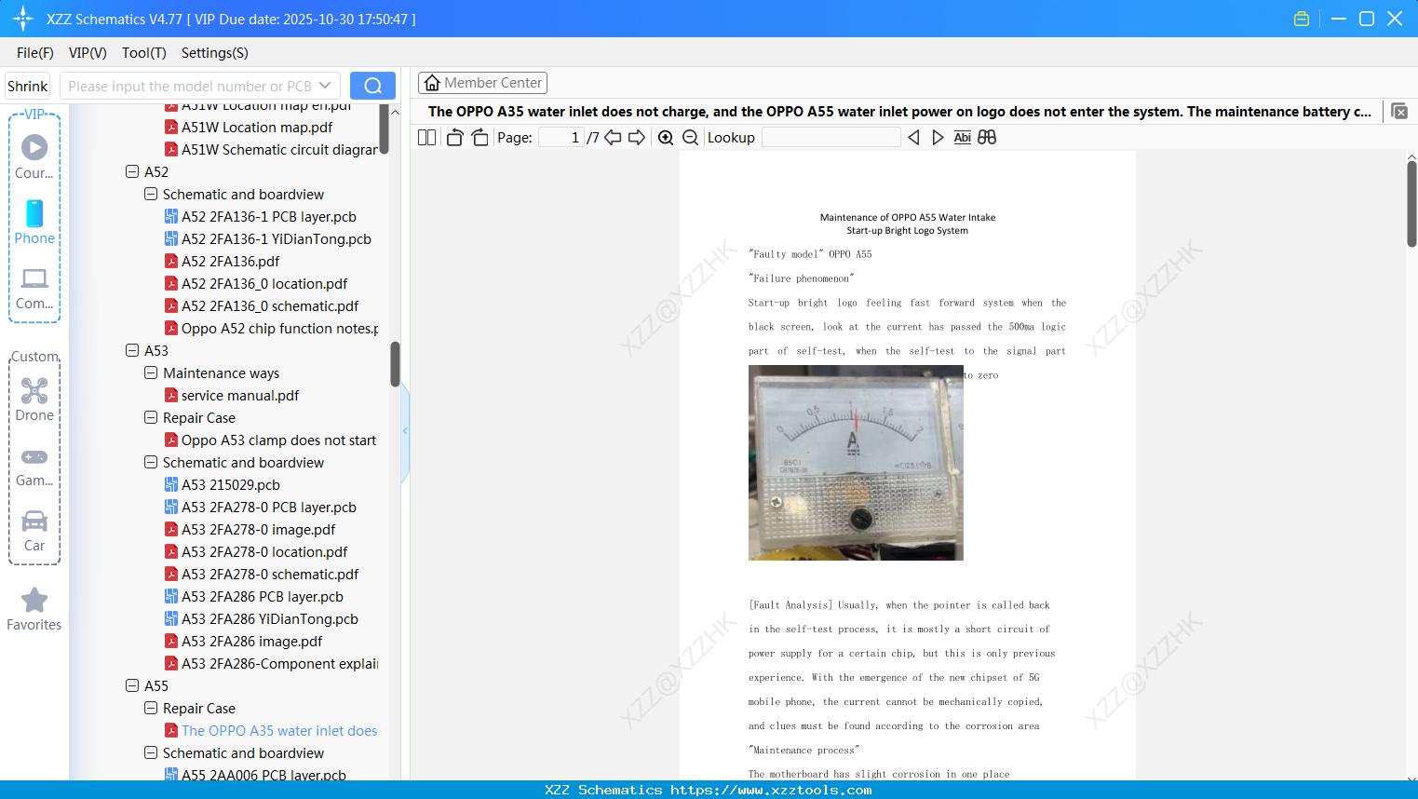Open the Tool(T) menu
This screenshot has width=1418, height=799.
144,53
